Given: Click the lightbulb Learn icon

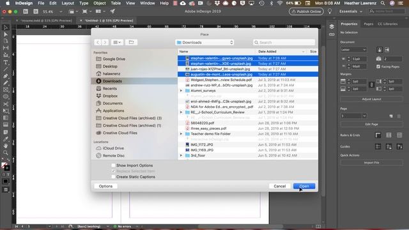Looking at the screenshot, I should point(330,11).
